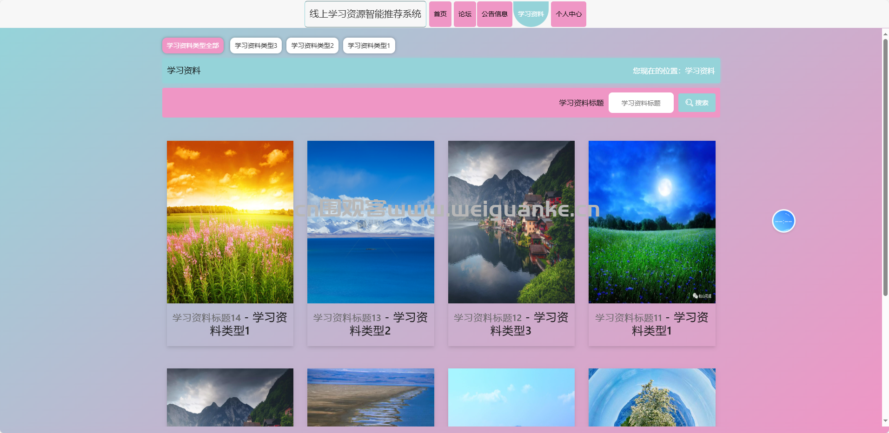Filter by 学习资料类型3
Viewport: 889px width, 433px height.
coord(256,46)
